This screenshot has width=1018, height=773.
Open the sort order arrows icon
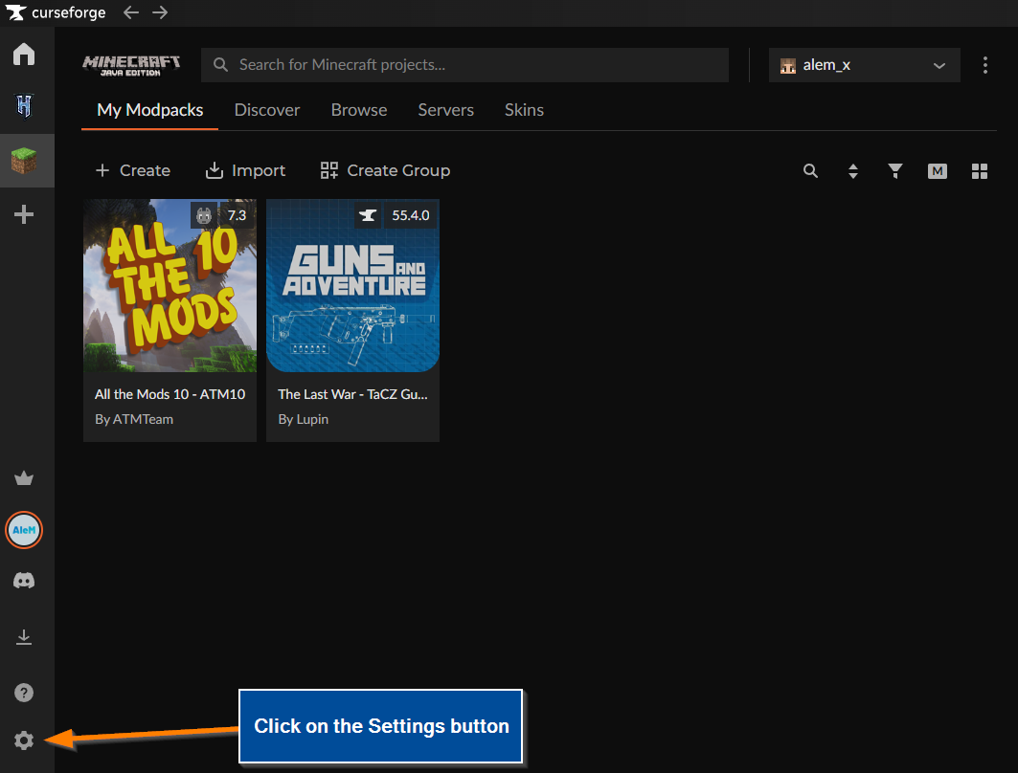click(853, 170)
